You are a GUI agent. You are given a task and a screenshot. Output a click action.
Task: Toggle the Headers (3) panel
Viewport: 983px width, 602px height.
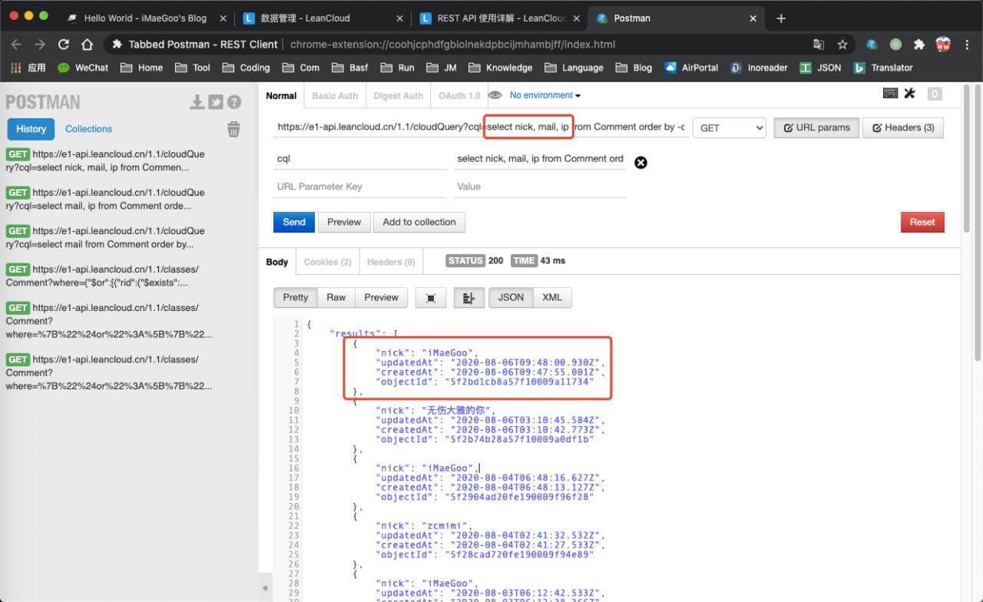[902, 127]
